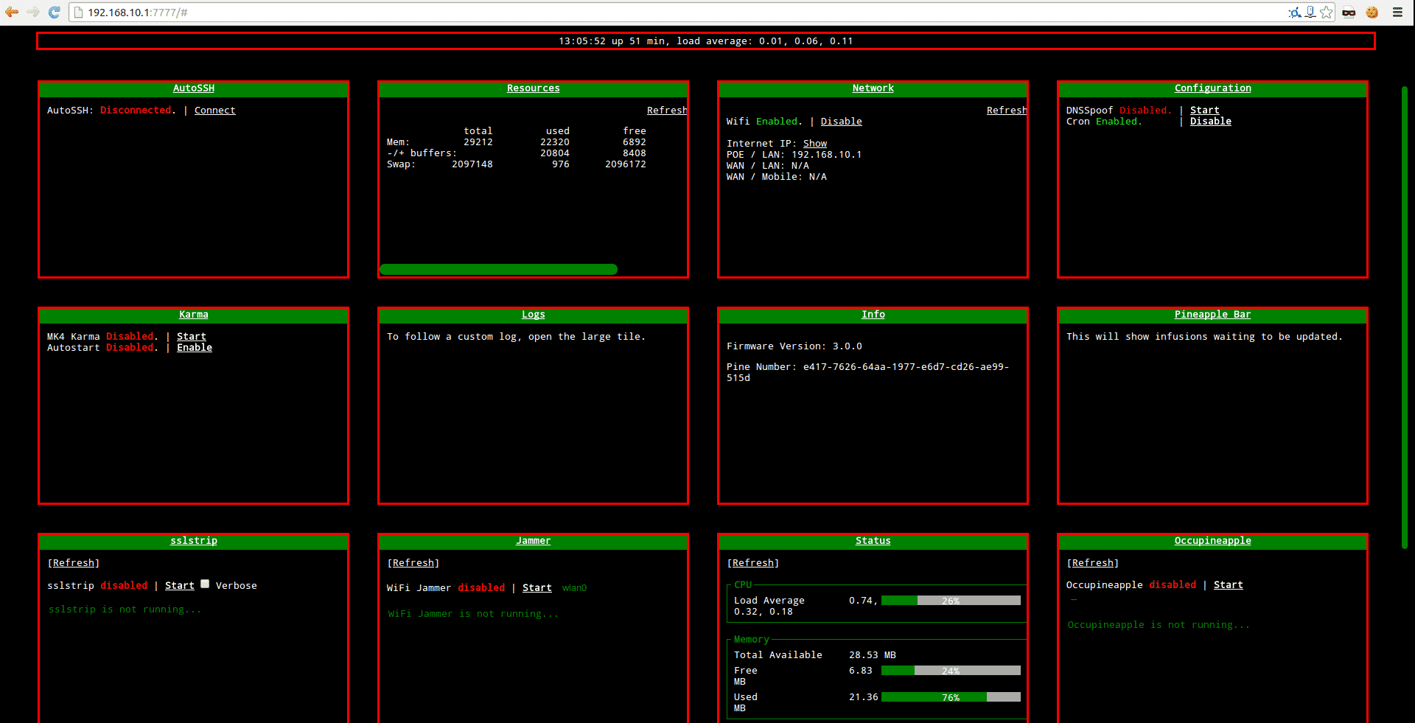Open the Karma tile title
The height and width of the screenshot is (723, 1415).
[x=194, y=315]
